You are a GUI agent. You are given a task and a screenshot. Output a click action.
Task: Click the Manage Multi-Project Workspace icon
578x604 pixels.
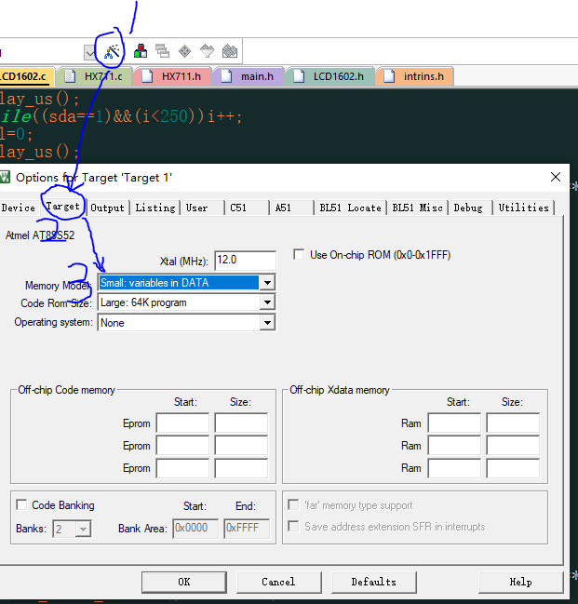pyautogui.click(x=162, y=51)
